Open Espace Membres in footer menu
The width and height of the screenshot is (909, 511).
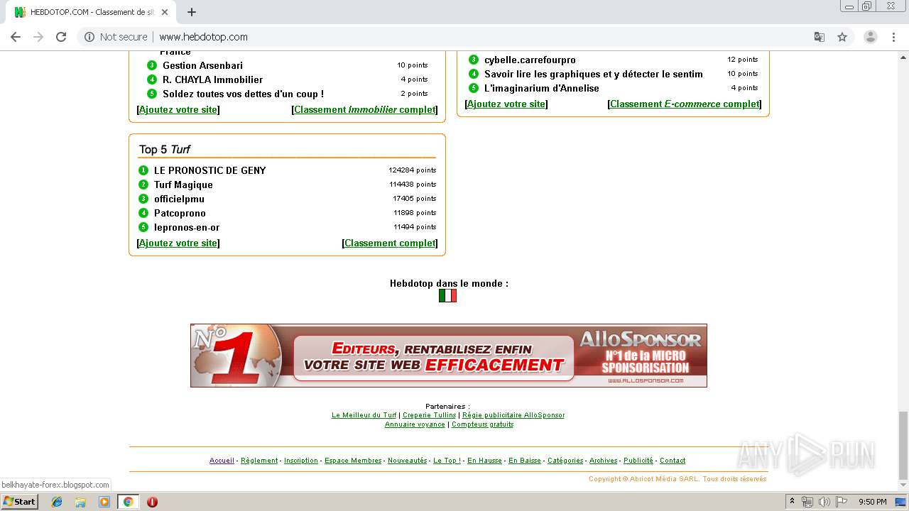[x=353, y=461]
